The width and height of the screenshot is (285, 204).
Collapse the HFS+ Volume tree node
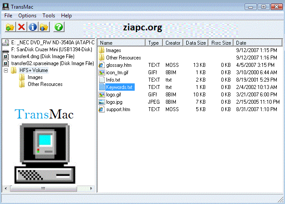pos(6,70)
